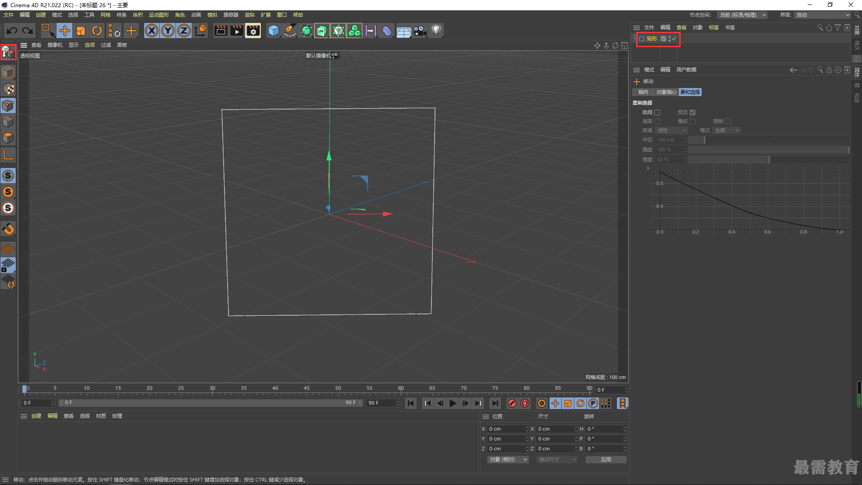Render the active view
862x485 pixels.
pos(220,31)
